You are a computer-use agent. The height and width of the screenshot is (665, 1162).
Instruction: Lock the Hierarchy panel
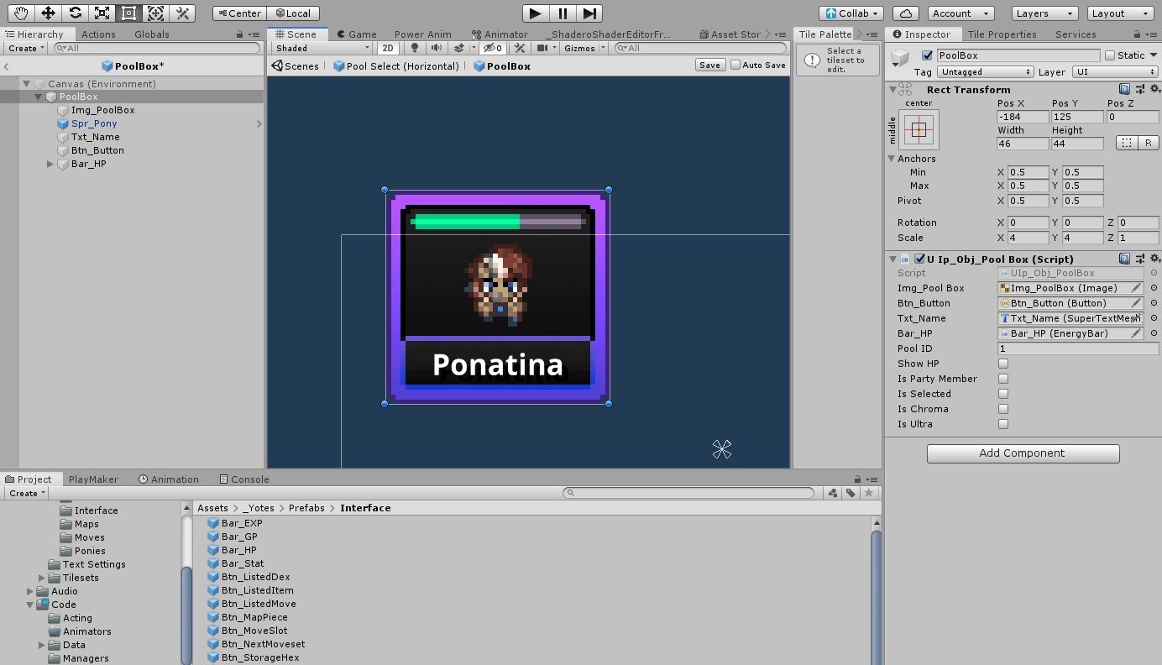[240, 34]
